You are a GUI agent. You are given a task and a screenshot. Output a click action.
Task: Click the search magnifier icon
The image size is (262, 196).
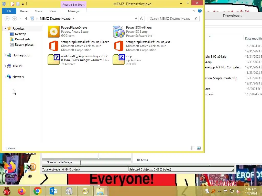tap(196, 18)
